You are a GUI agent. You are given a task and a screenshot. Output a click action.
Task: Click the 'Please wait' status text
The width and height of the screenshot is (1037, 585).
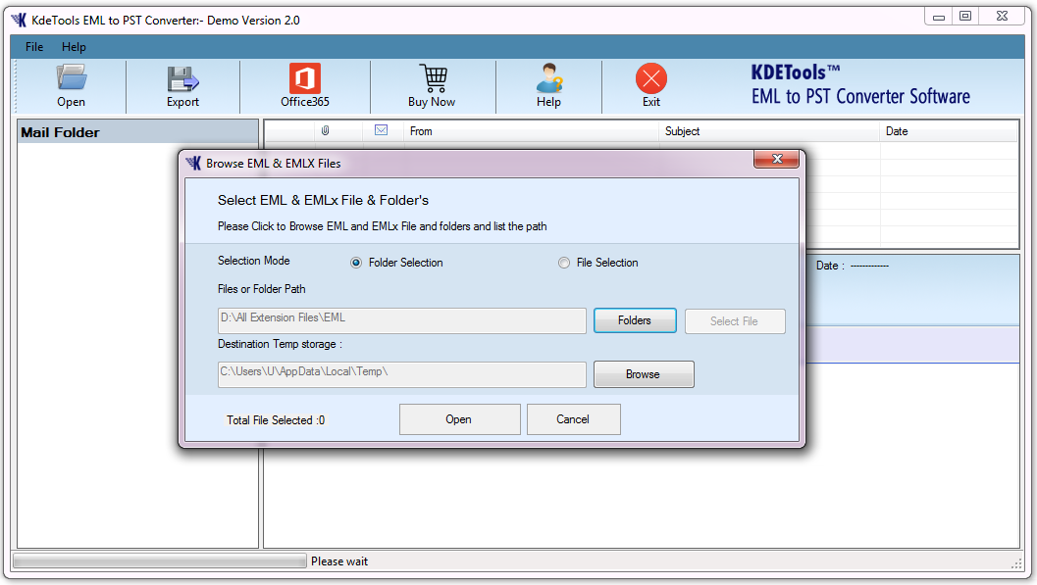pyautogui.click(x=339, y=561)
